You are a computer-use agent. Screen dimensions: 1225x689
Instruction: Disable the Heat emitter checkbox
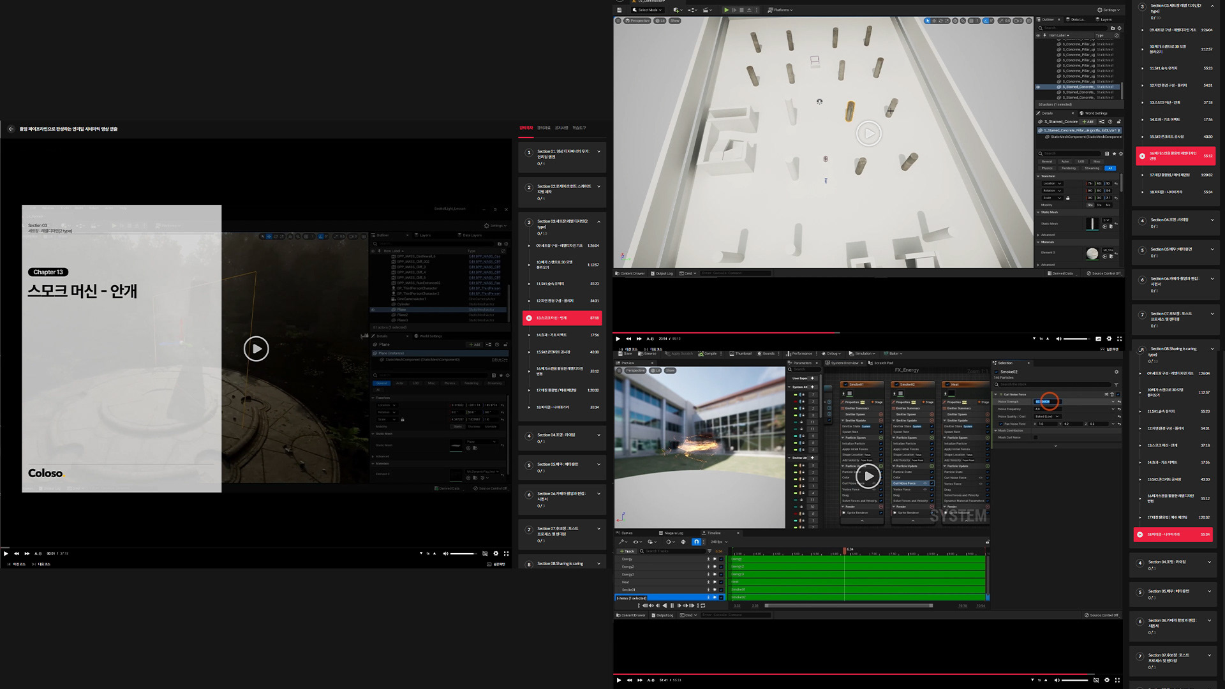click(x=947, y=385)
